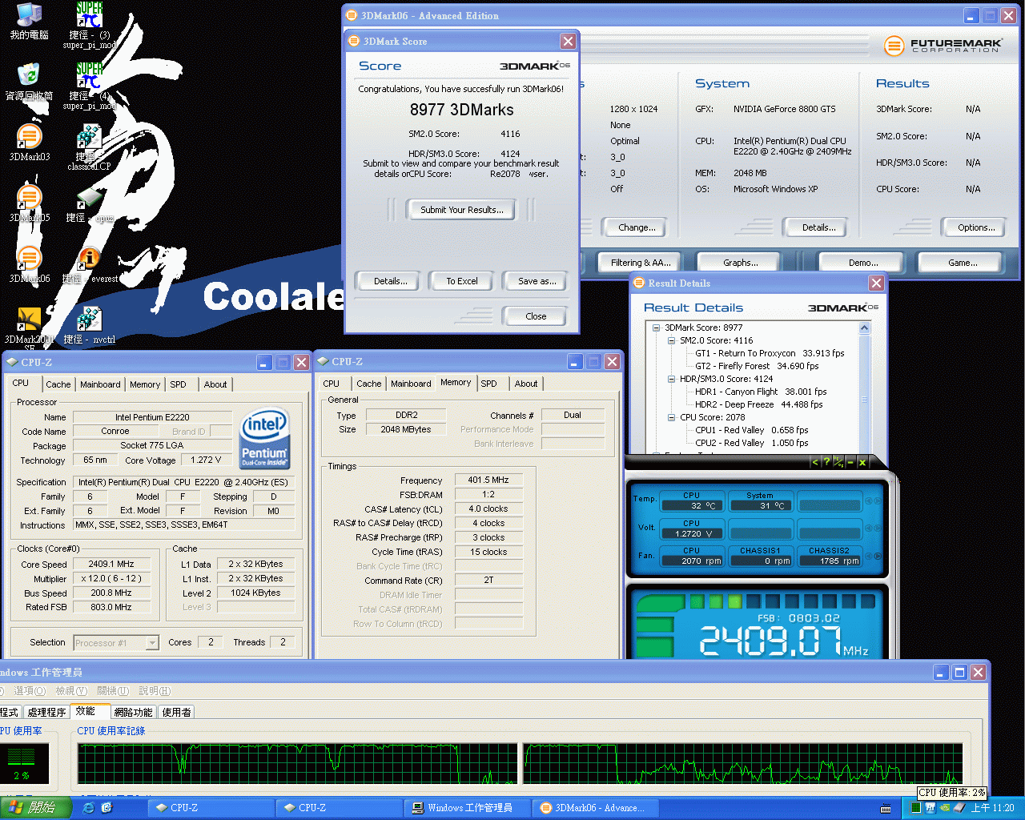
Task: Click the help question mark on monitoring widget
Action: tap(826, 462)
